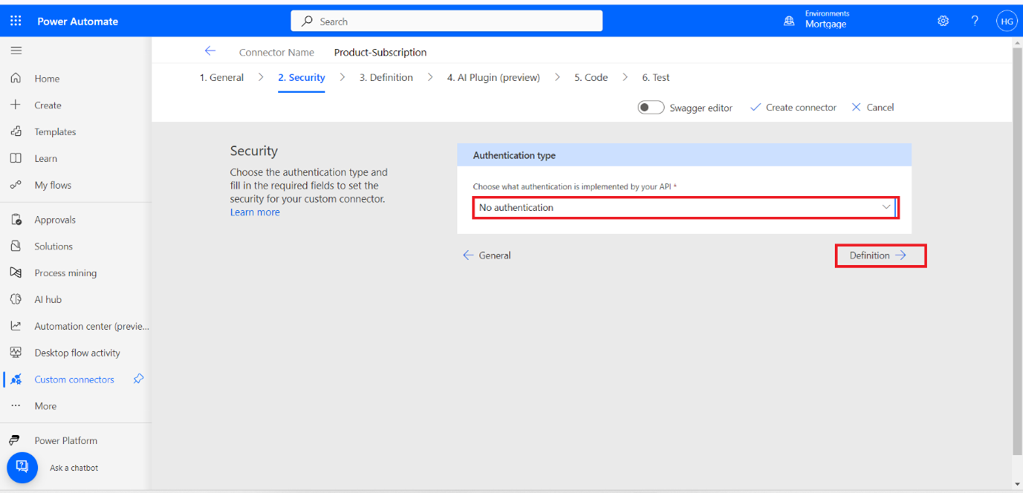
Task: Open AI hub from the sidebar
Action: pos(47,299)
